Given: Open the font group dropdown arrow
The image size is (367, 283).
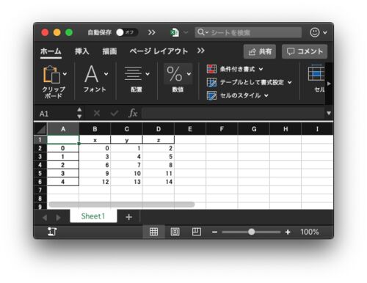Looking at the screenshot, I should [106, 74].
